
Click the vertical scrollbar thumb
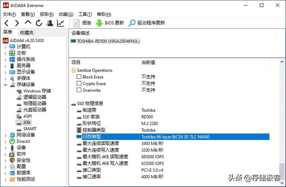click(x=282, y=171)
